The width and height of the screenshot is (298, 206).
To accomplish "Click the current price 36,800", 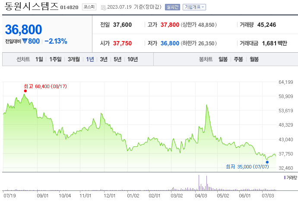I will coord(24,29).
